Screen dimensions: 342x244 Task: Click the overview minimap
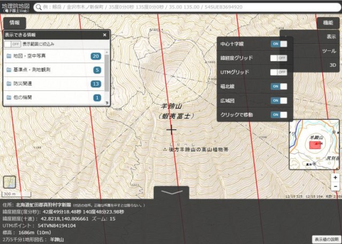314,144
